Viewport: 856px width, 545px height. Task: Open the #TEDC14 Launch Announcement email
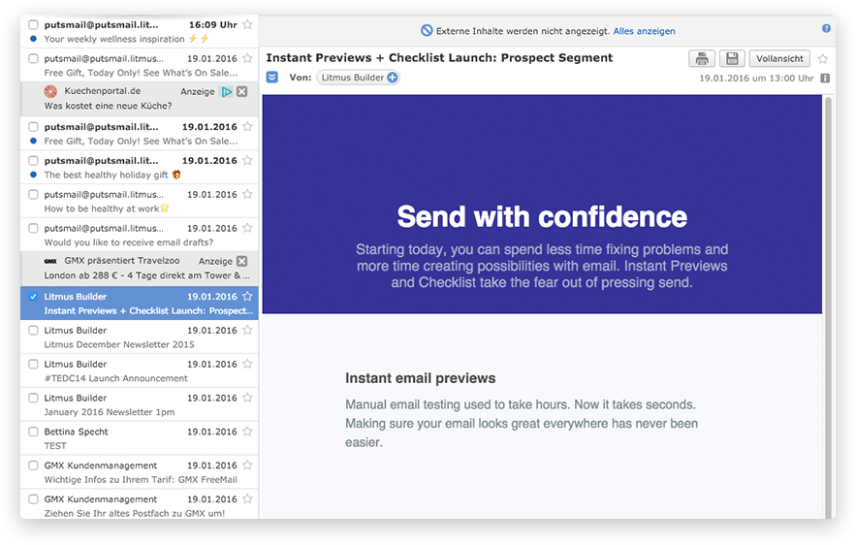tap(140, 370)
